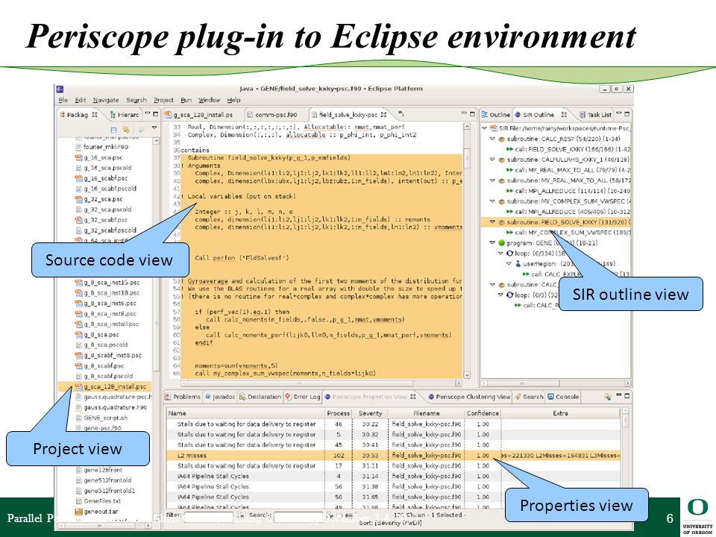Click the g_8_scabf.psc file icon
Screen dimensions: 716x537
(x=78, y=365)
